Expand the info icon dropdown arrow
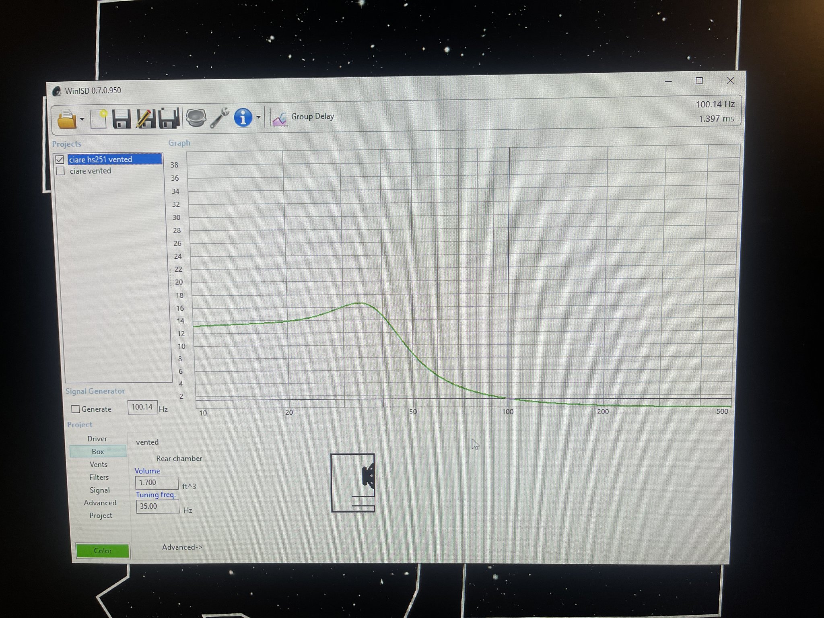824x618 pixels. point(258,117)
